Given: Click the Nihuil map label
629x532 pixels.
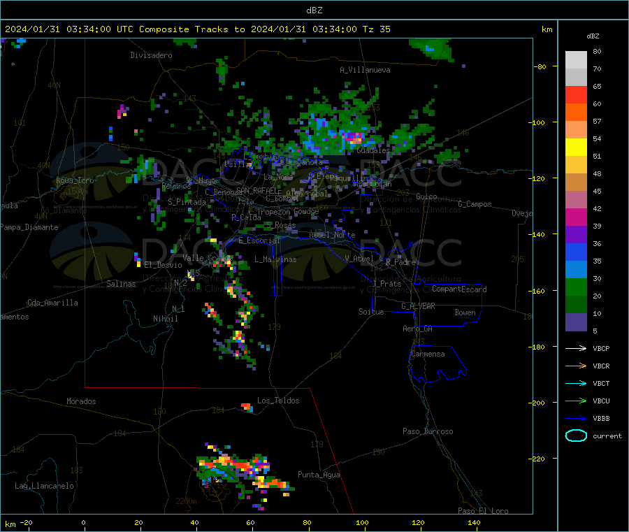Looking at the screenshot, I should click(x=165, y=319).
